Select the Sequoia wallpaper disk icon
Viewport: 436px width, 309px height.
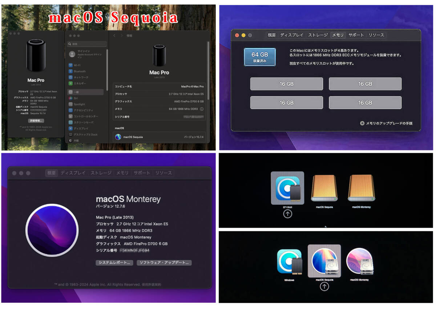click(324, 261)
